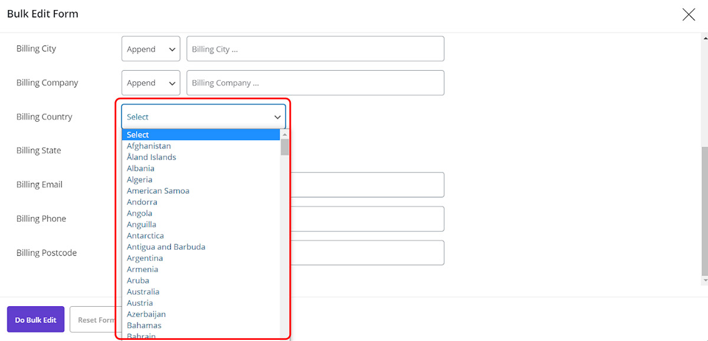Click the form's vertical scrollbar
708x341 pixels.
coord(704,212)
